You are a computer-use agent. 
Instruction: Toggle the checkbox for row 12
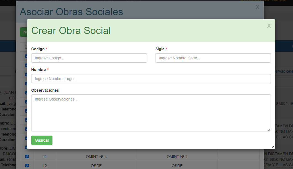coord(27,166)
